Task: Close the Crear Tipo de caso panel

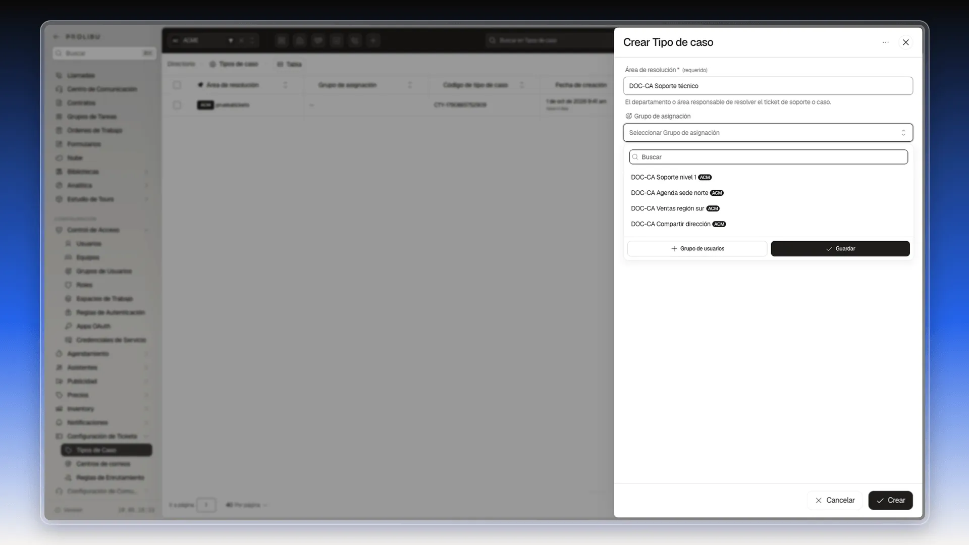Action: [x=905, y=42]
